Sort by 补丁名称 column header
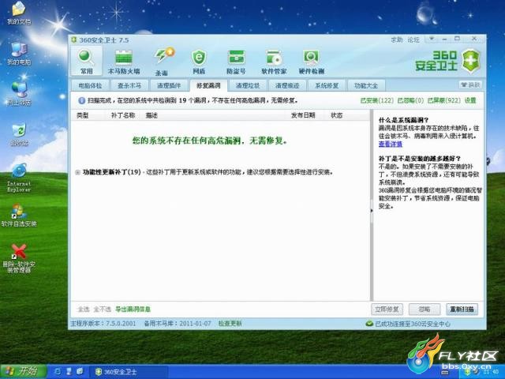Image resolution: width=505 pixels, height=379 pixels. coord(123,115)
